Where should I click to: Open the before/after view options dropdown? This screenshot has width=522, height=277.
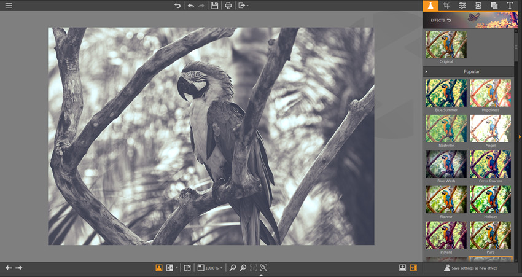[176, 268]
